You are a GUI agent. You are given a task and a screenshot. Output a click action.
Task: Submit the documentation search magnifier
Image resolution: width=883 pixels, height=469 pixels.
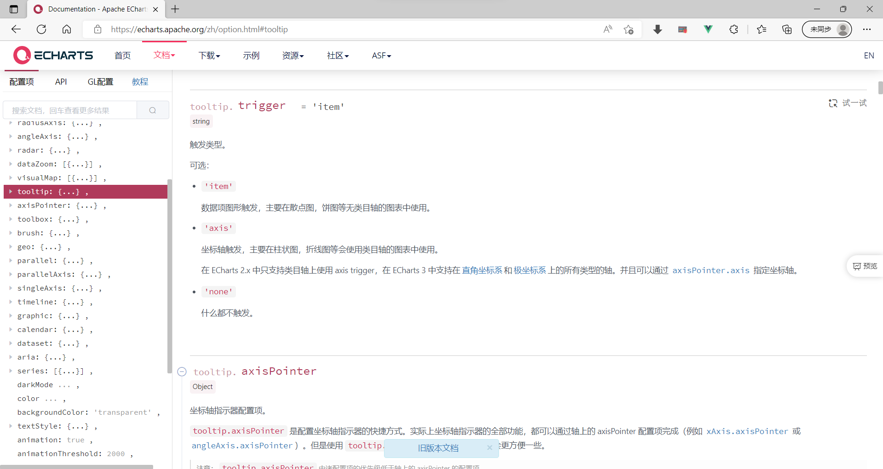153,110
